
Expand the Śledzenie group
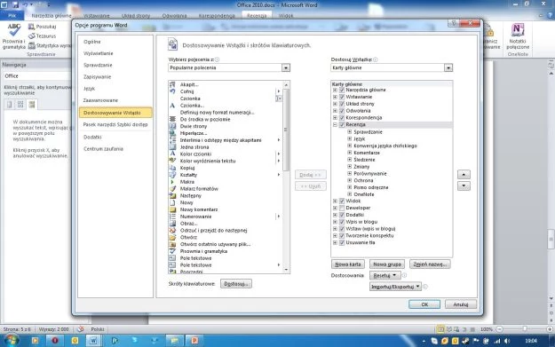tap(349, 160)
